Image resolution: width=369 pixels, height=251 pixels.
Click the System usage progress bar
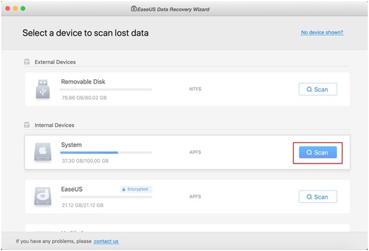coord(106,153)
